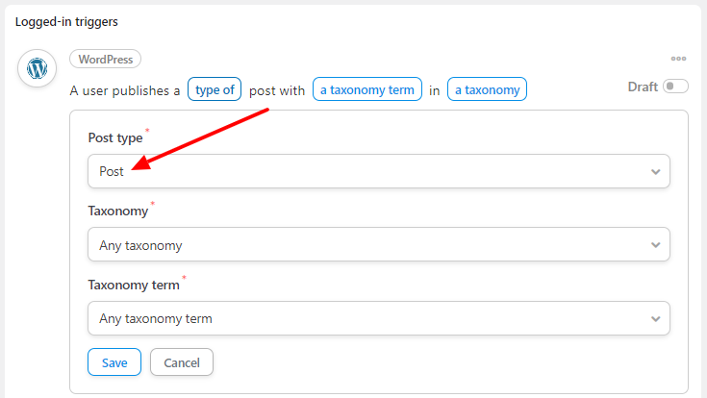This screenshot has width=707, height=398.
Task: Toggle the Draft status switch
Action: click(x=675, y=87)
